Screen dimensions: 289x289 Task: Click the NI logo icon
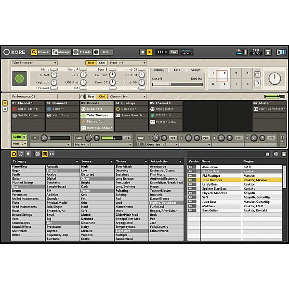coord(281,52)
